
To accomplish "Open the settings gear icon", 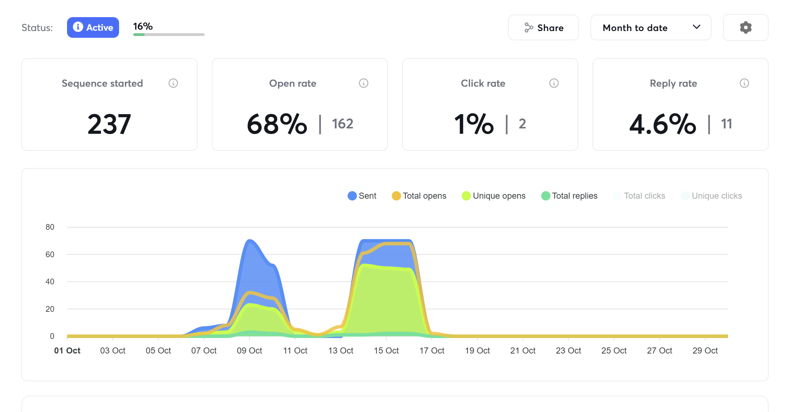I will (745, 27).
